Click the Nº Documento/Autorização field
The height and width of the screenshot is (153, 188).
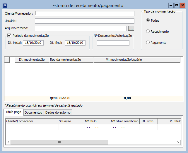(x=113, y=43)
